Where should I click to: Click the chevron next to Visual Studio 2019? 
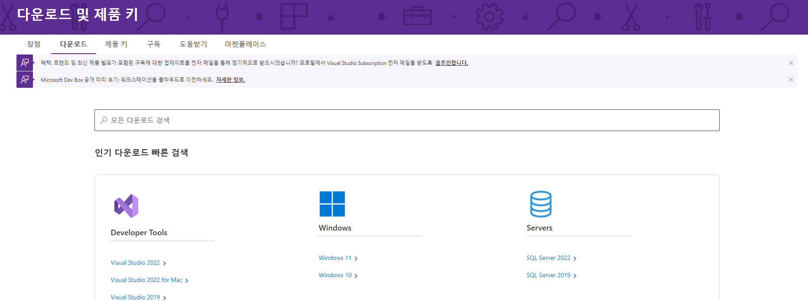[165, 298]
